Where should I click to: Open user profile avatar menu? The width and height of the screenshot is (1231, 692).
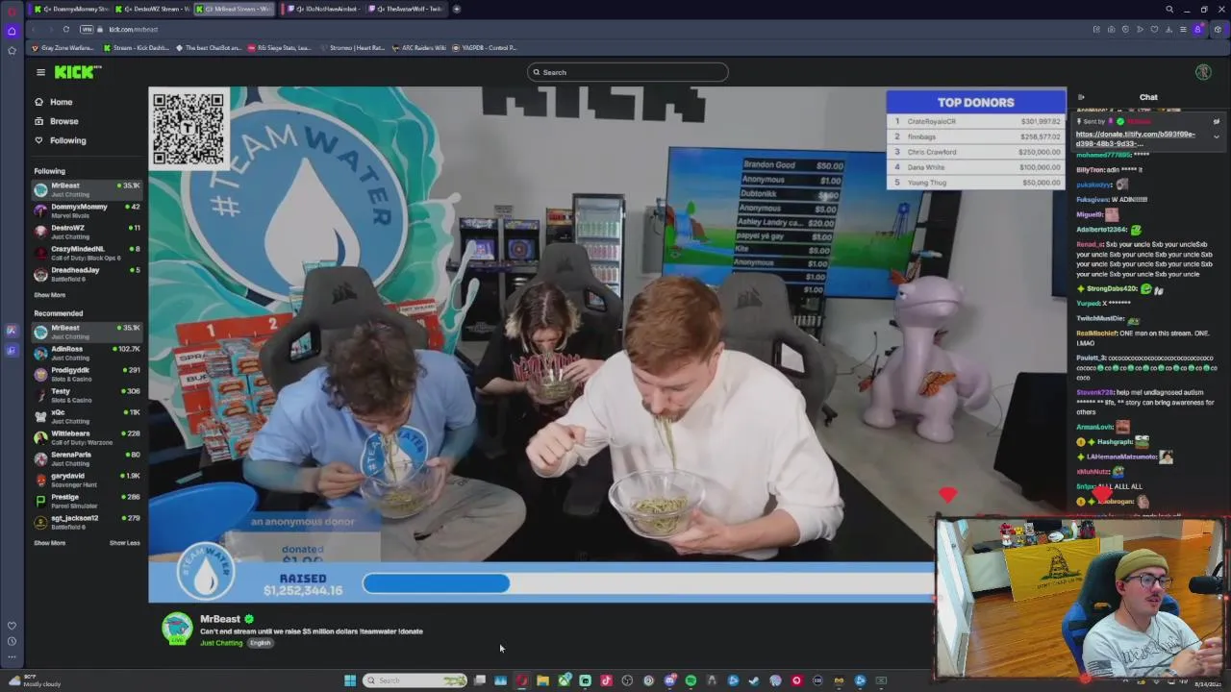(x=1202, y=72)
